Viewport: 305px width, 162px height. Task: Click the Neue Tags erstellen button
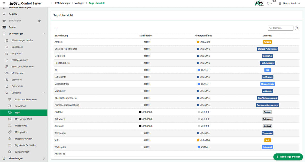coord(288,157)
